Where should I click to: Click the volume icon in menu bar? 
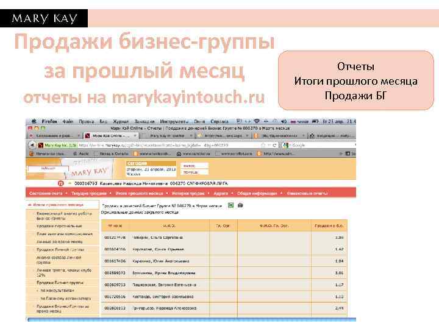(284, 121)
